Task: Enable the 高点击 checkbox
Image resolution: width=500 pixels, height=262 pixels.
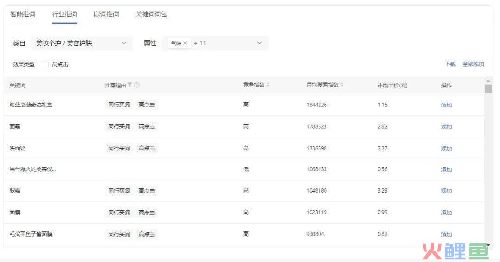Action: (45, 65)
